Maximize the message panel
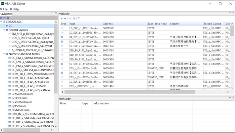Image resolution: width=235 pixels, height=133 pixels. click(x=233, y=98)
